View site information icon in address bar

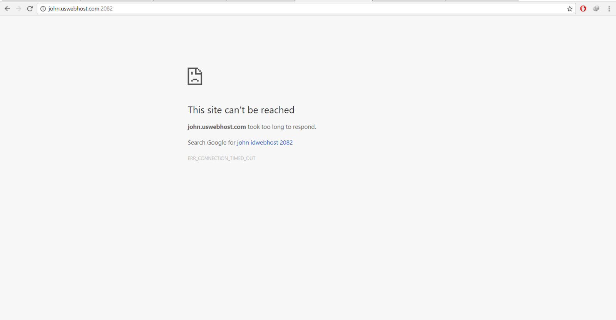(x=43, y=9)
